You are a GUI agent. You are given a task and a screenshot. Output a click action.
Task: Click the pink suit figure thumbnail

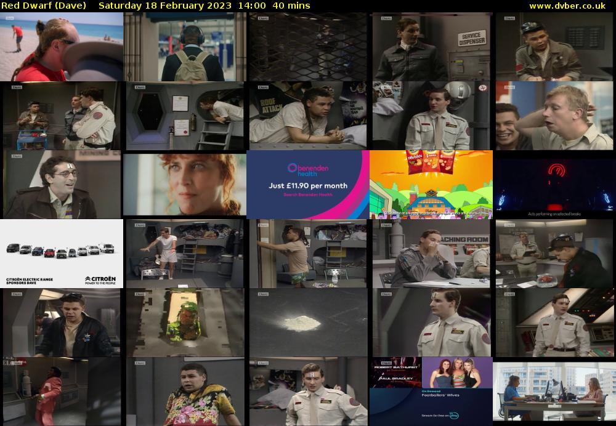tap(62, 392)
